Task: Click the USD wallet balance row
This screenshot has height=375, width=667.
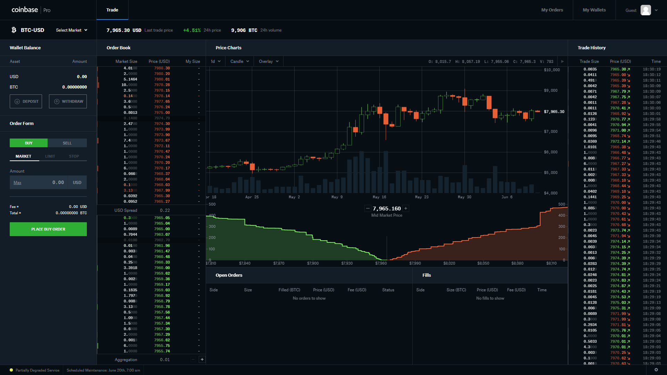Action: pyautogui.click(x=48, y=77)
